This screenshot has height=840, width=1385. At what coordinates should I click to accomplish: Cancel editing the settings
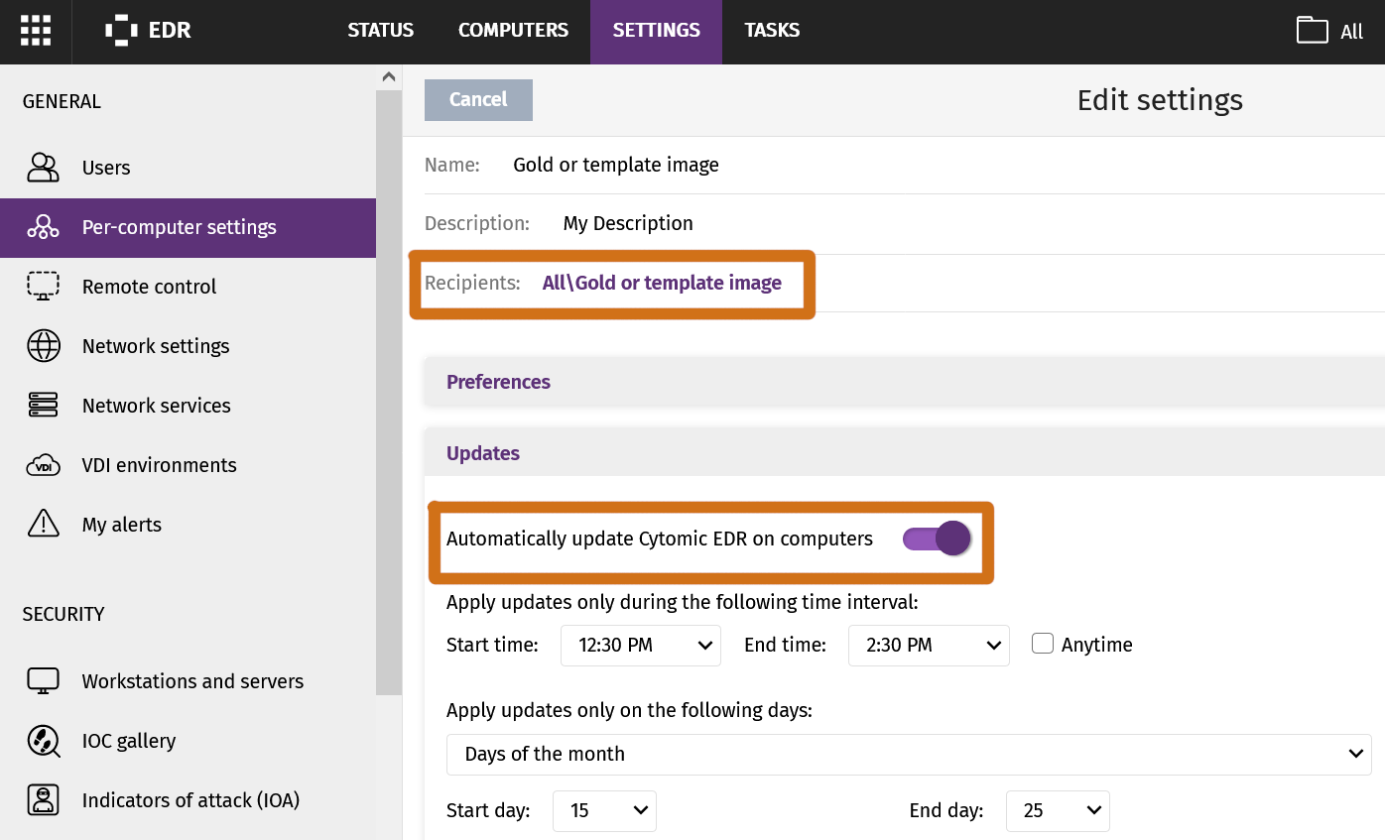pos(478,99)
